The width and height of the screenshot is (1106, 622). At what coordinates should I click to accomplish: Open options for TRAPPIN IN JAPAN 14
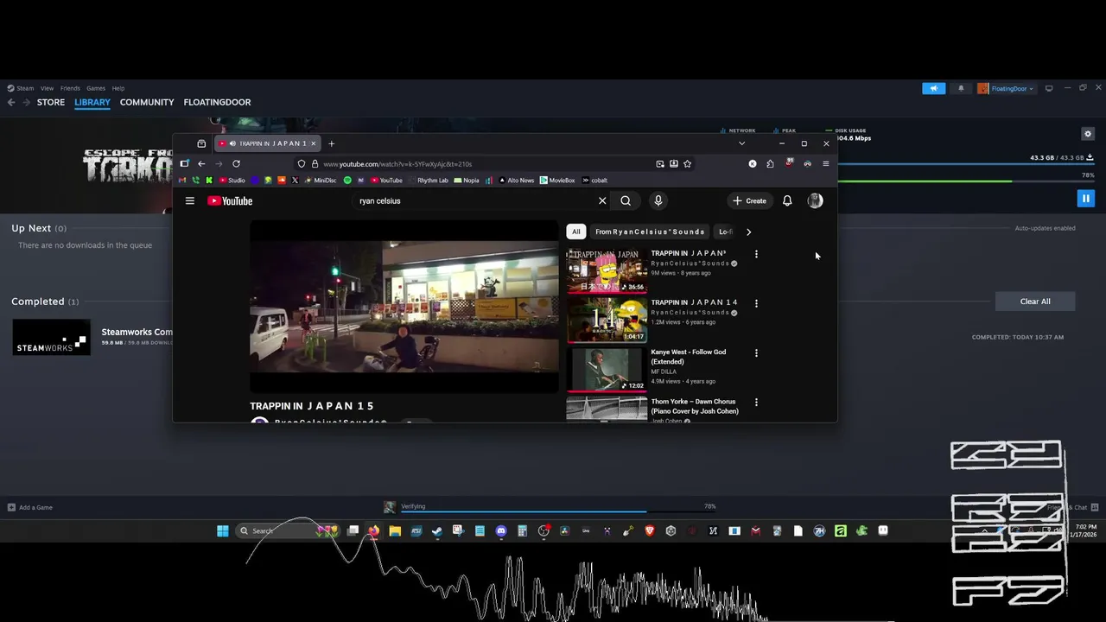click(x=756, y=303)
